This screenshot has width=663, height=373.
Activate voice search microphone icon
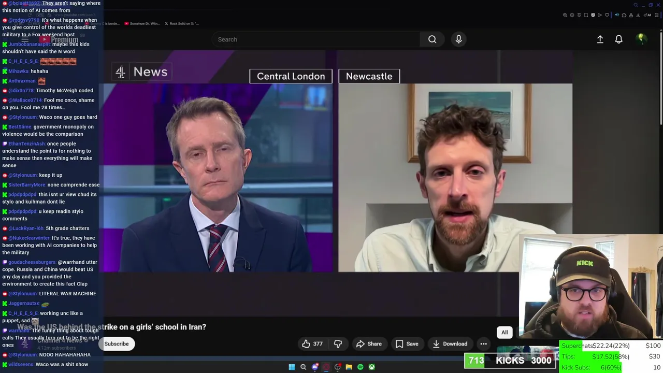tap(458, 39)
